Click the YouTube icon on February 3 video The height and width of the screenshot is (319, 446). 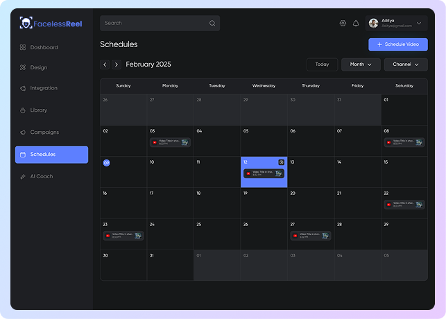pyautogui.click(x=155, y=142)
